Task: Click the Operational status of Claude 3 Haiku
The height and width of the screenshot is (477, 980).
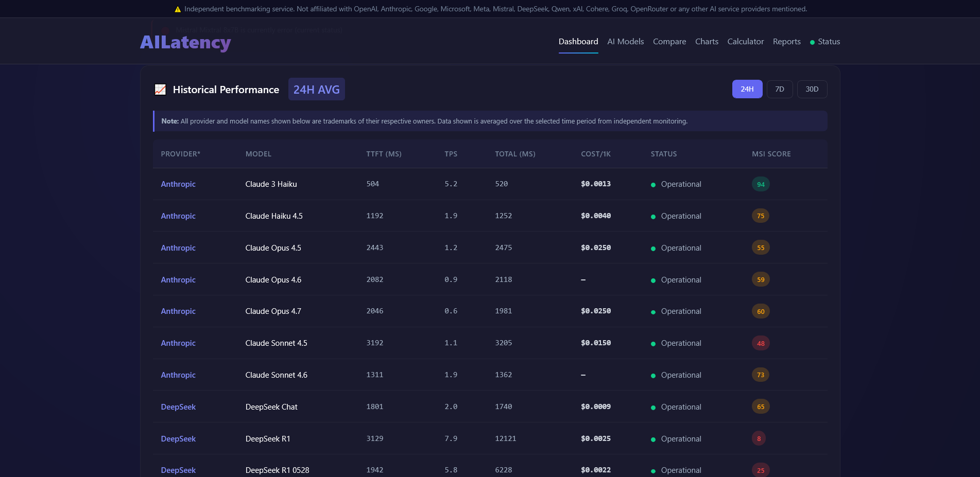Action: click(676, 184)
